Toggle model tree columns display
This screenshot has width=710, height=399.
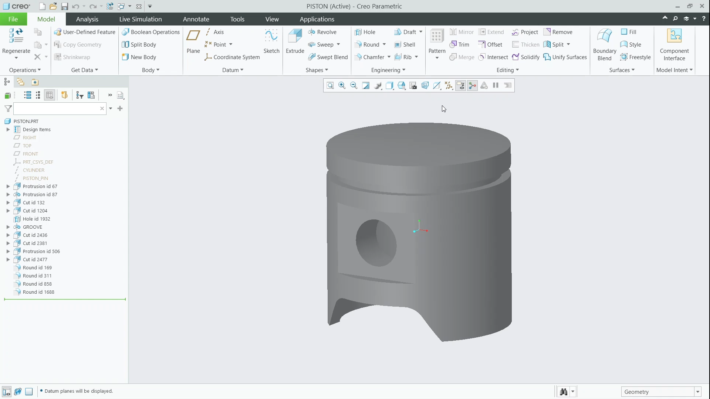50,95
